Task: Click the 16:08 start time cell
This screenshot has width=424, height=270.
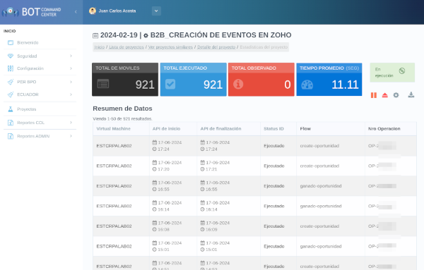Action: click(161, 230)
